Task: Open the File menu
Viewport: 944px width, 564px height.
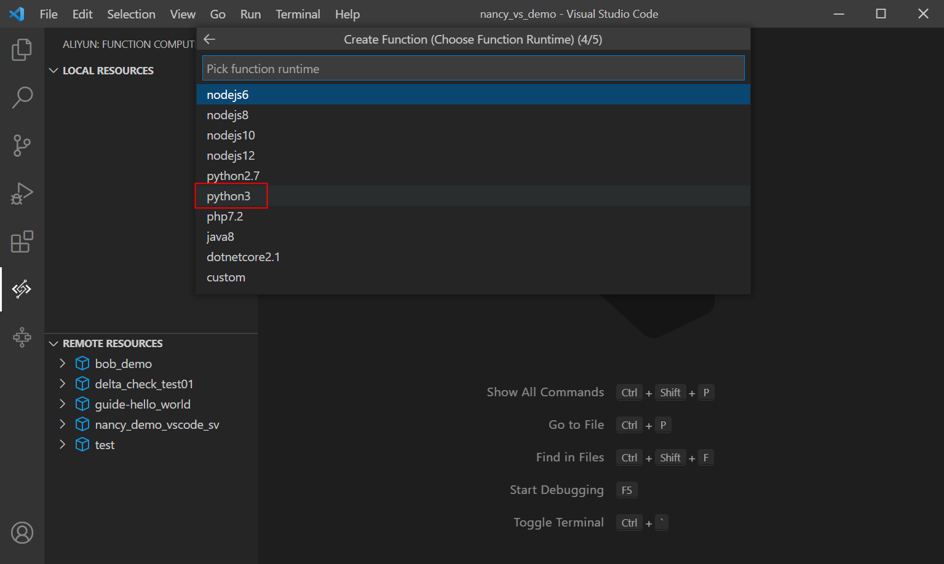Action: coord(49,14)
